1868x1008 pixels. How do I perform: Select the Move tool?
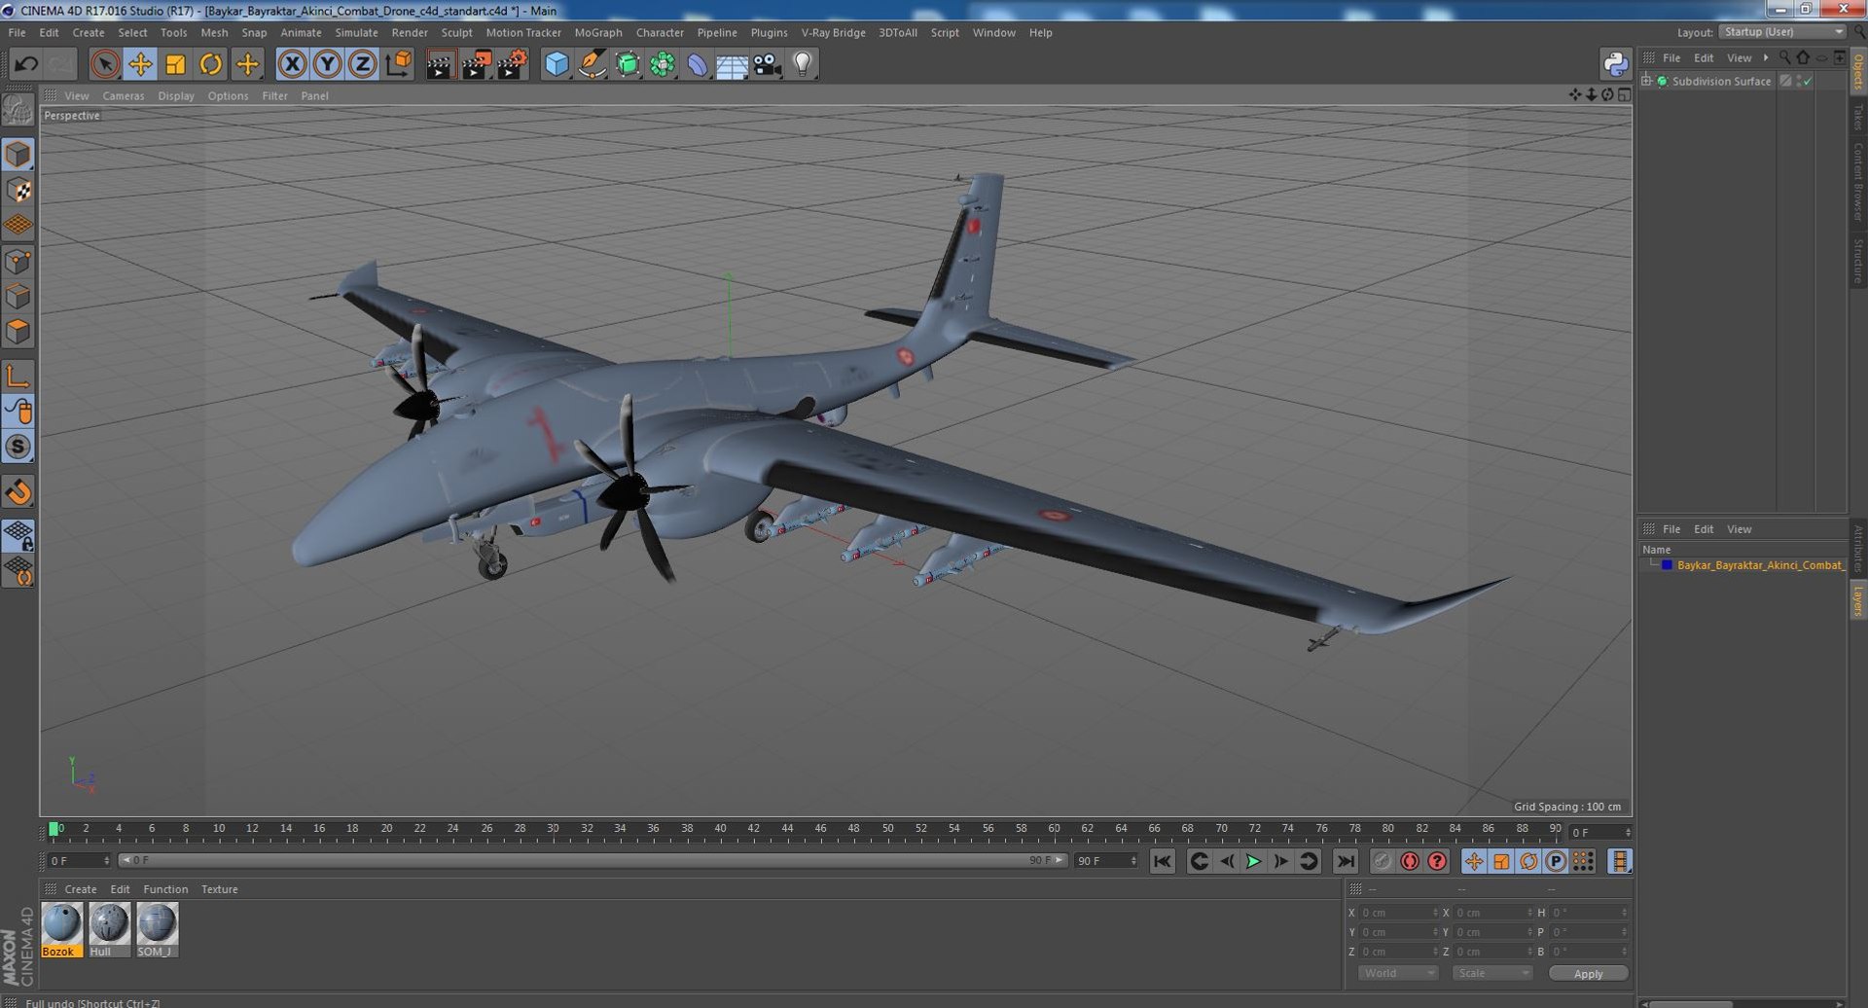(x=140, y=64)
